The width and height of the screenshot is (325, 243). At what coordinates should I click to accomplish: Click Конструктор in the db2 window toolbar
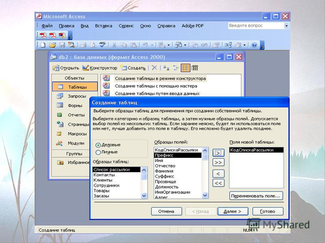pos(100,68)
